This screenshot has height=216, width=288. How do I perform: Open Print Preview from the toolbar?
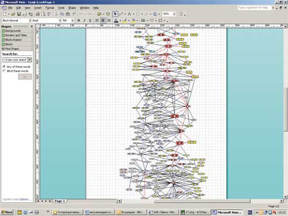point(43,14)
